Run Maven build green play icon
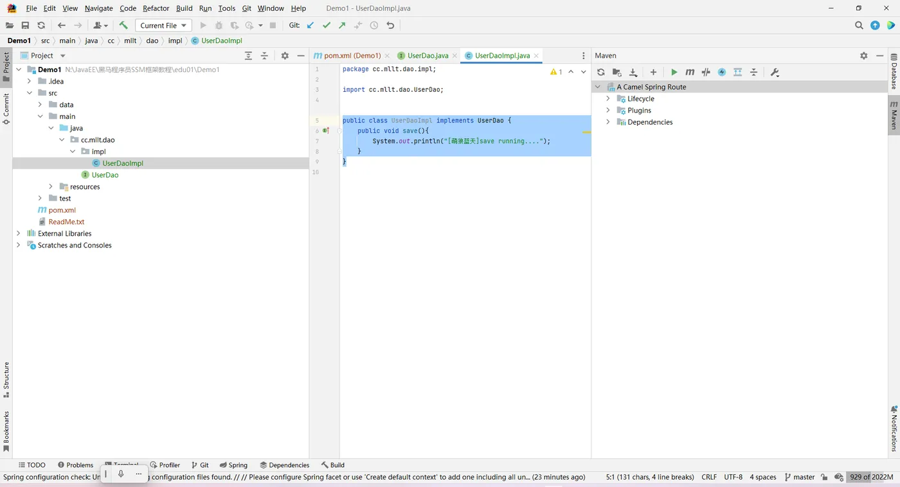Image resolution: width=900 pixels, height=487 pixels. click(x=674, y=73)
